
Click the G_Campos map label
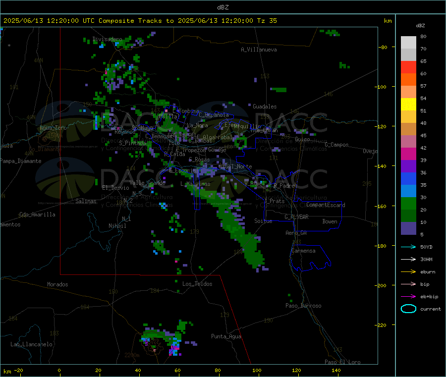(336, 145)
